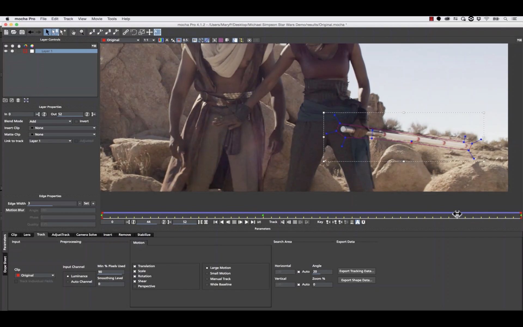Select the arrow Pick tool
The width and height of the screenshot is (523, 327).
tap(47, 32)
